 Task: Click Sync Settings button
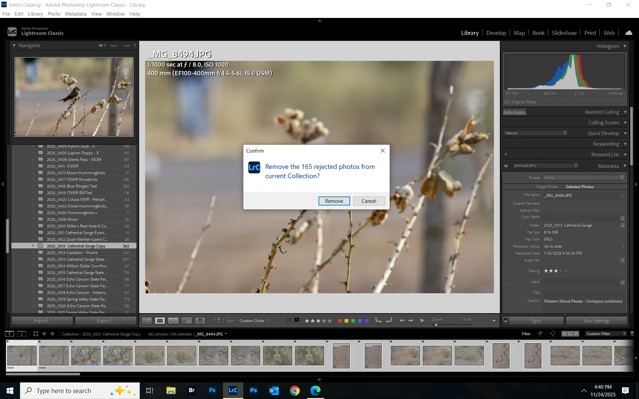coord(596,321)
